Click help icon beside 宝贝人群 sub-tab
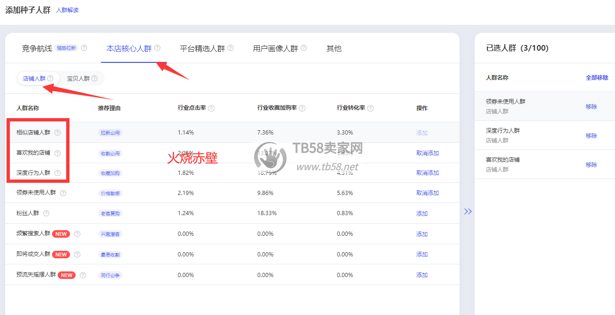Screen dimensions: 615x315 pos(94,78)
